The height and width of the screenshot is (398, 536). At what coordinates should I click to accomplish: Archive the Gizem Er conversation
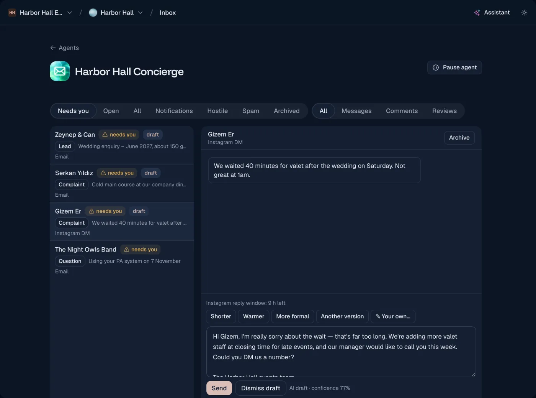click(x=459, y=138)
